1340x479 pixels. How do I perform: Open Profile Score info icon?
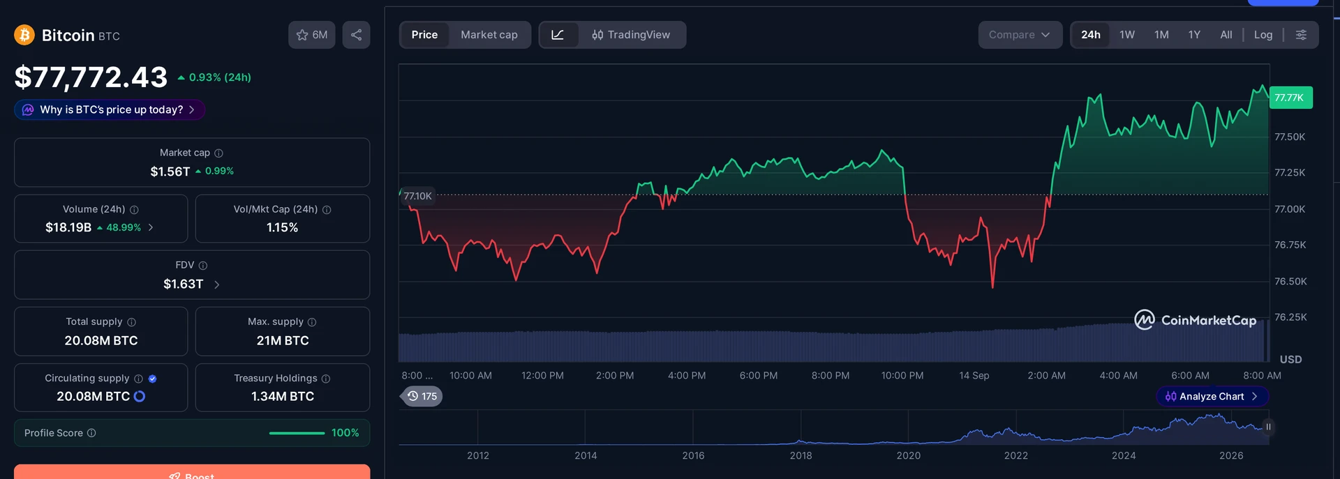click(91, 433)
